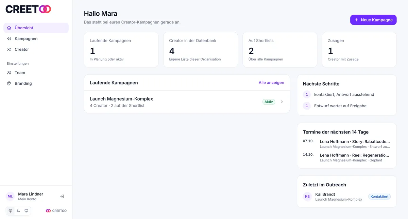Go to Kampagnen via the megaphone icon
The image size is (408, 219).
coord(9,39)
